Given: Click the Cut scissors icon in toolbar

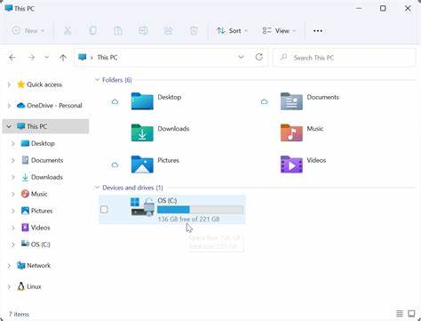Looking at the screenshot, I should pos(68,30).
